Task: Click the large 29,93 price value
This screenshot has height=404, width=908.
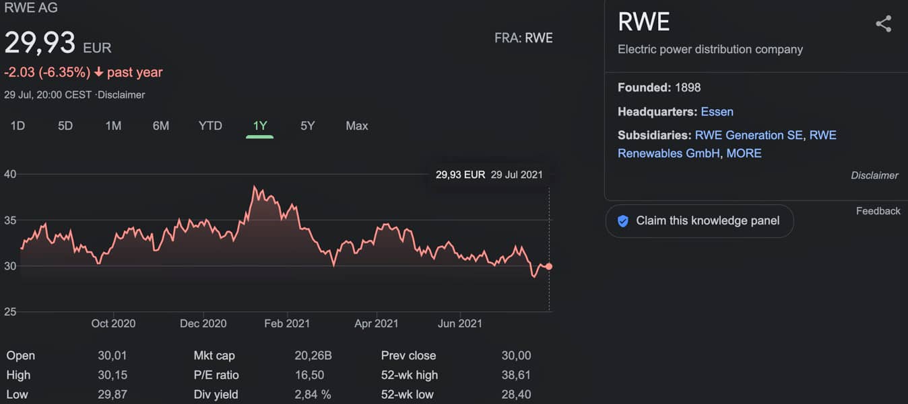Action: [x=40, y=44]
